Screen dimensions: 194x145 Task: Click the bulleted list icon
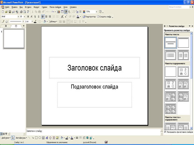[x=58, y=17]
